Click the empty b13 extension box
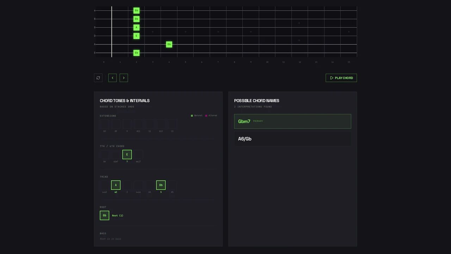Screen dimensions: 451x254 [x=161, y=124]
